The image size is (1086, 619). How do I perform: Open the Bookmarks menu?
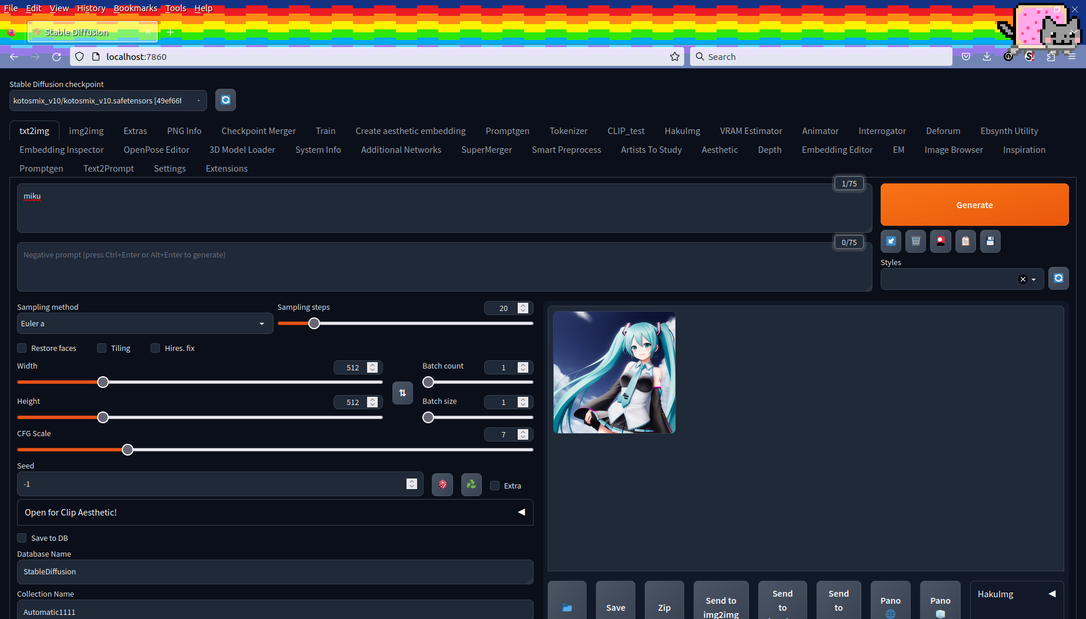pos(135,8)
